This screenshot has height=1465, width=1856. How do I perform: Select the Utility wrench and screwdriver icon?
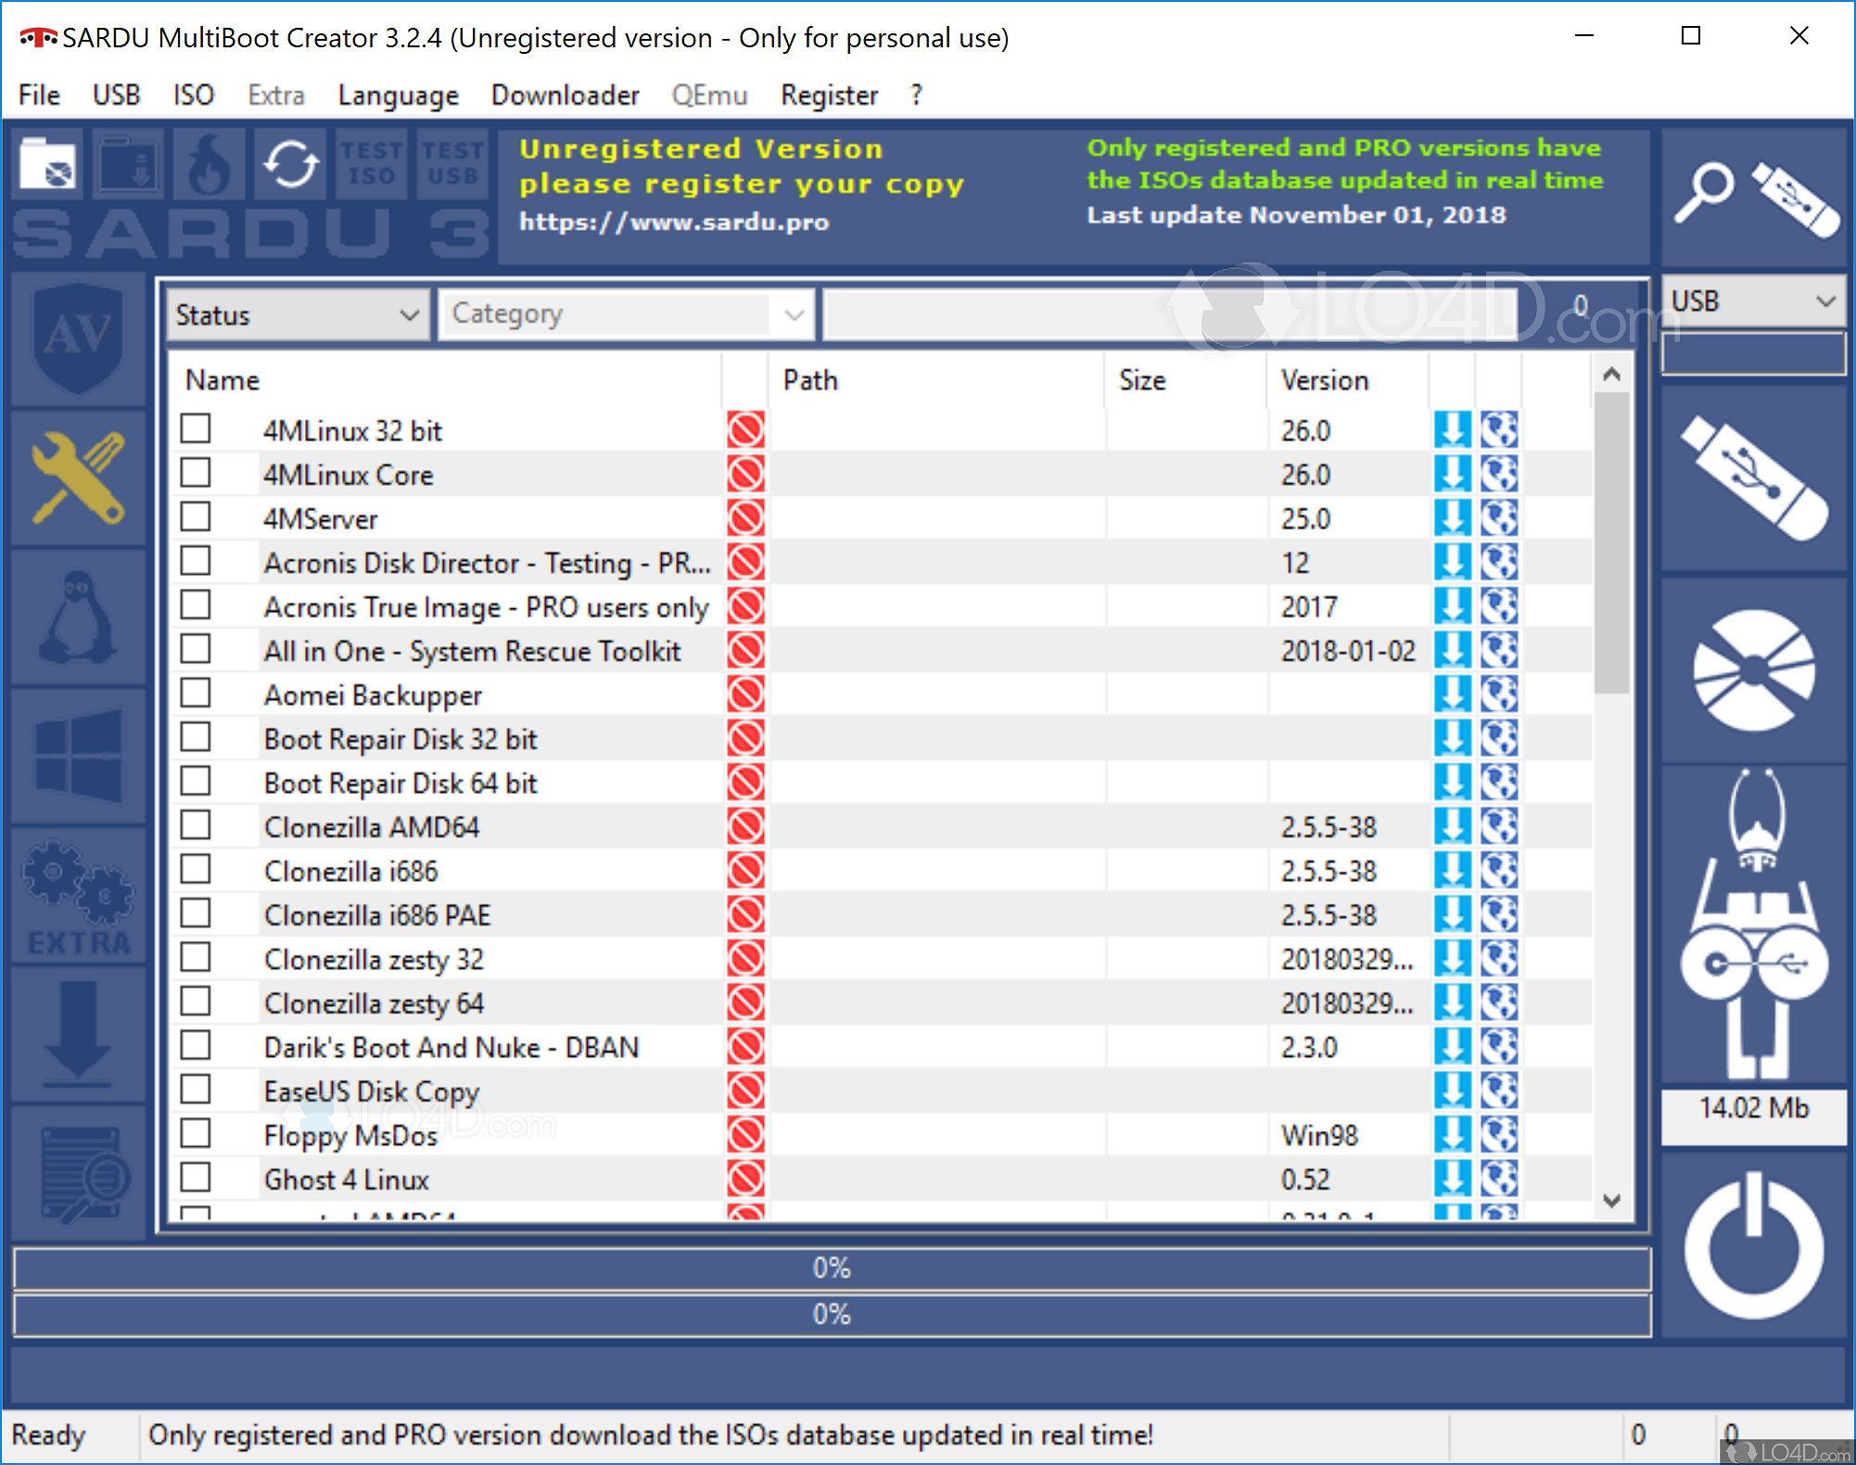[x=78, y=477]
